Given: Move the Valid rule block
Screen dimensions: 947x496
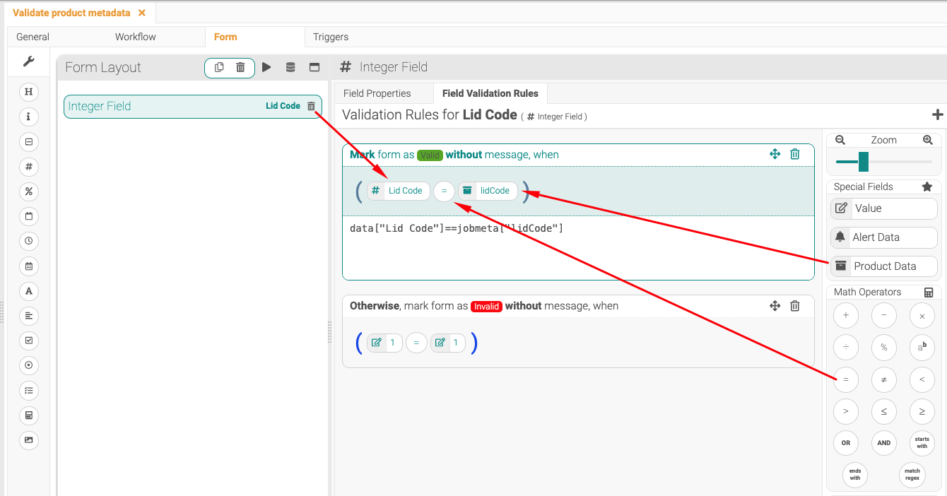Looking at the screenshot, I should click(x=775, y=154).
